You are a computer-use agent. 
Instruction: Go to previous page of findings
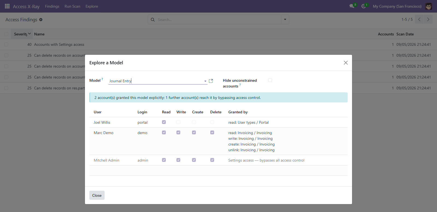(419, 19)
